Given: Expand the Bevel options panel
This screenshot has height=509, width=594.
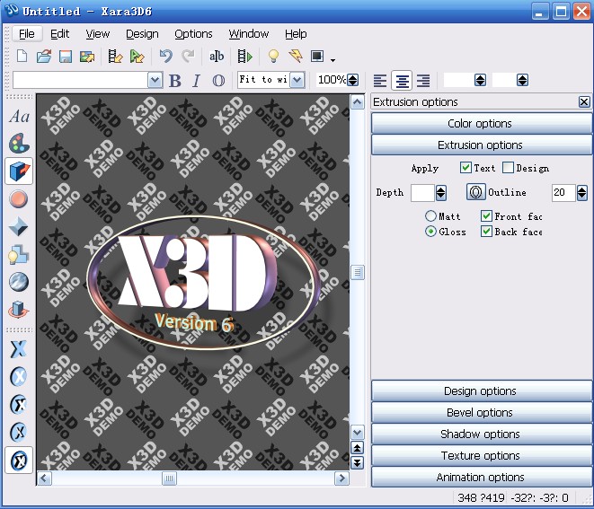Looking at the screenshot, I should pos(481,413).
